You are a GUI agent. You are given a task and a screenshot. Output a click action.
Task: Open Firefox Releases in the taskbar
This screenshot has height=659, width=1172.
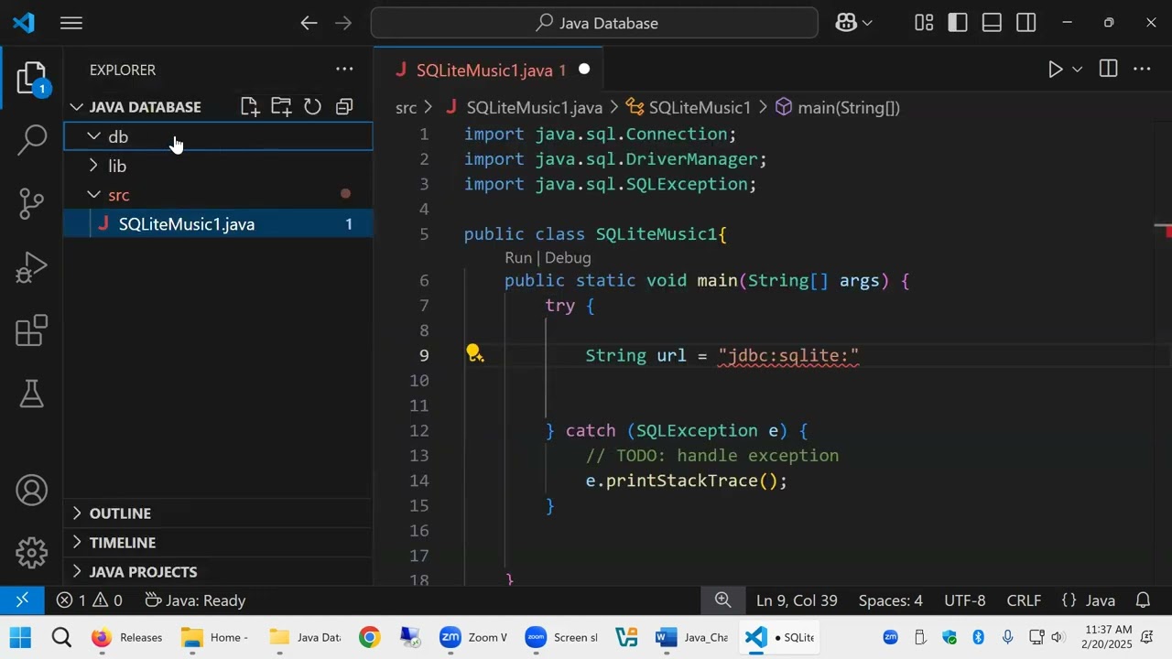click(x=127, y=637)
